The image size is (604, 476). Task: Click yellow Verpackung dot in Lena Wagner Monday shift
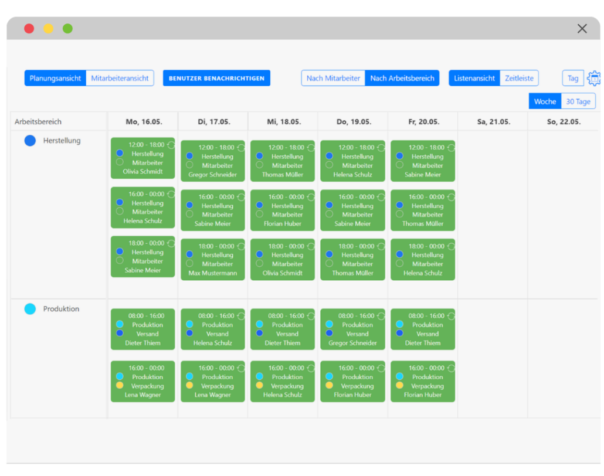point(120,385)
